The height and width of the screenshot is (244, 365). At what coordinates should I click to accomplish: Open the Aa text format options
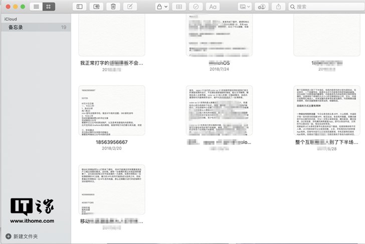coord(213,7)
